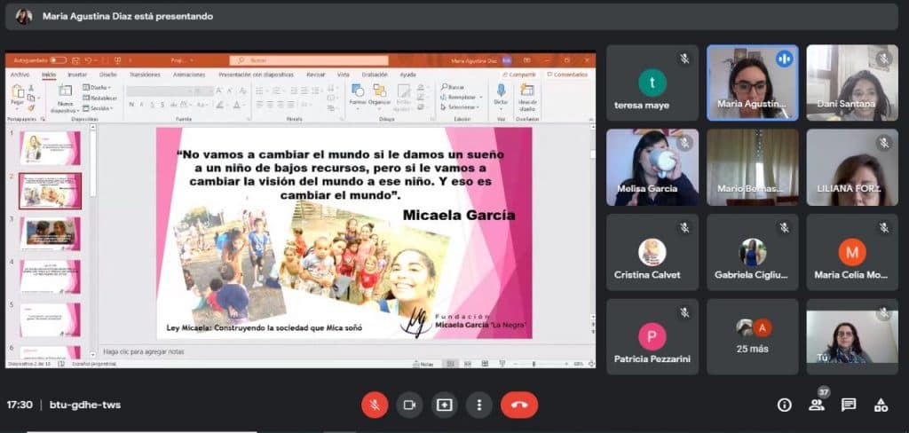Toggle the Autoguardado switch
This screenshot has height=433, width=909.
58,60
